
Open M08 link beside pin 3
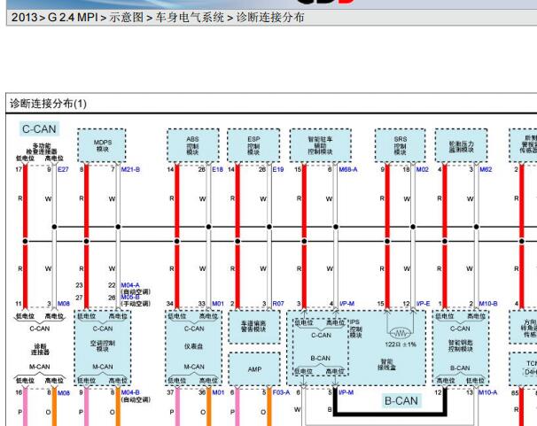pyautogui.click(x=64, y=304)
